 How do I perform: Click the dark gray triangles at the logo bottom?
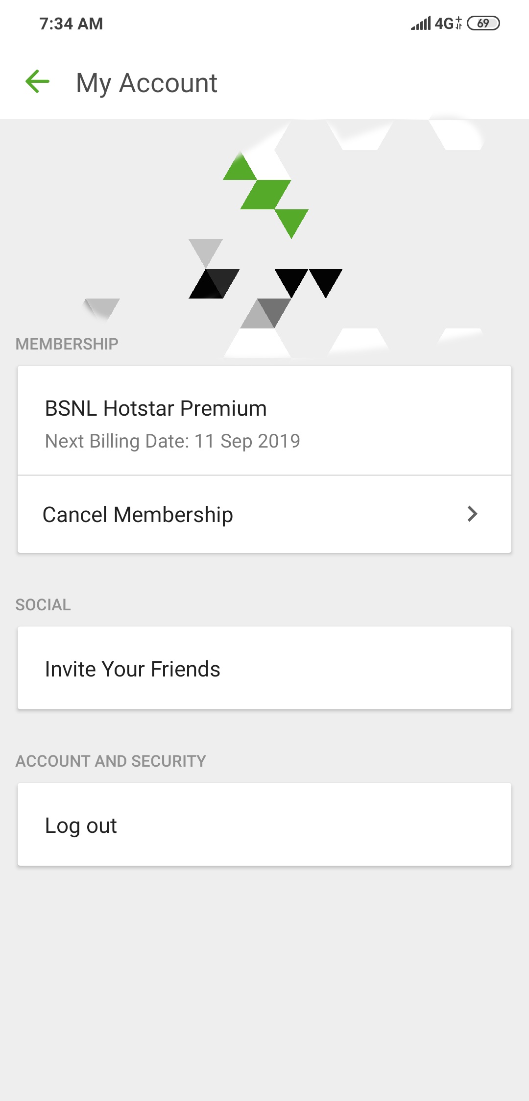266,314
